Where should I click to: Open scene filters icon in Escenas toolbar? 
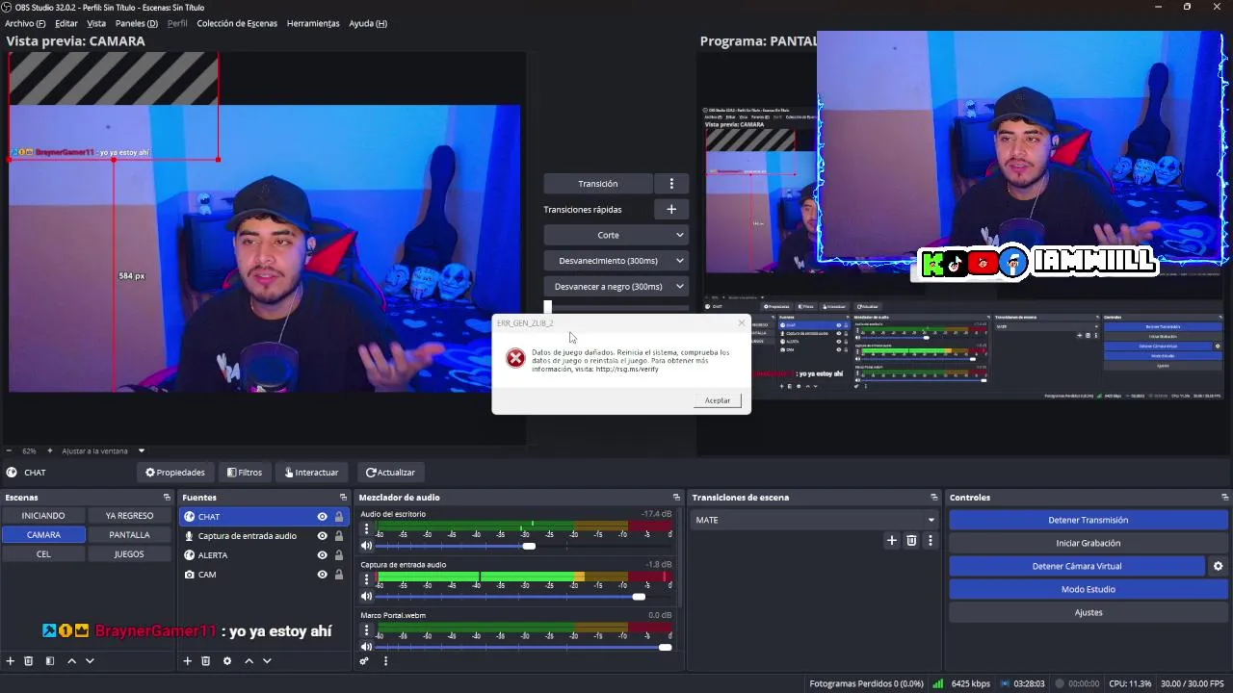point(50,661)
